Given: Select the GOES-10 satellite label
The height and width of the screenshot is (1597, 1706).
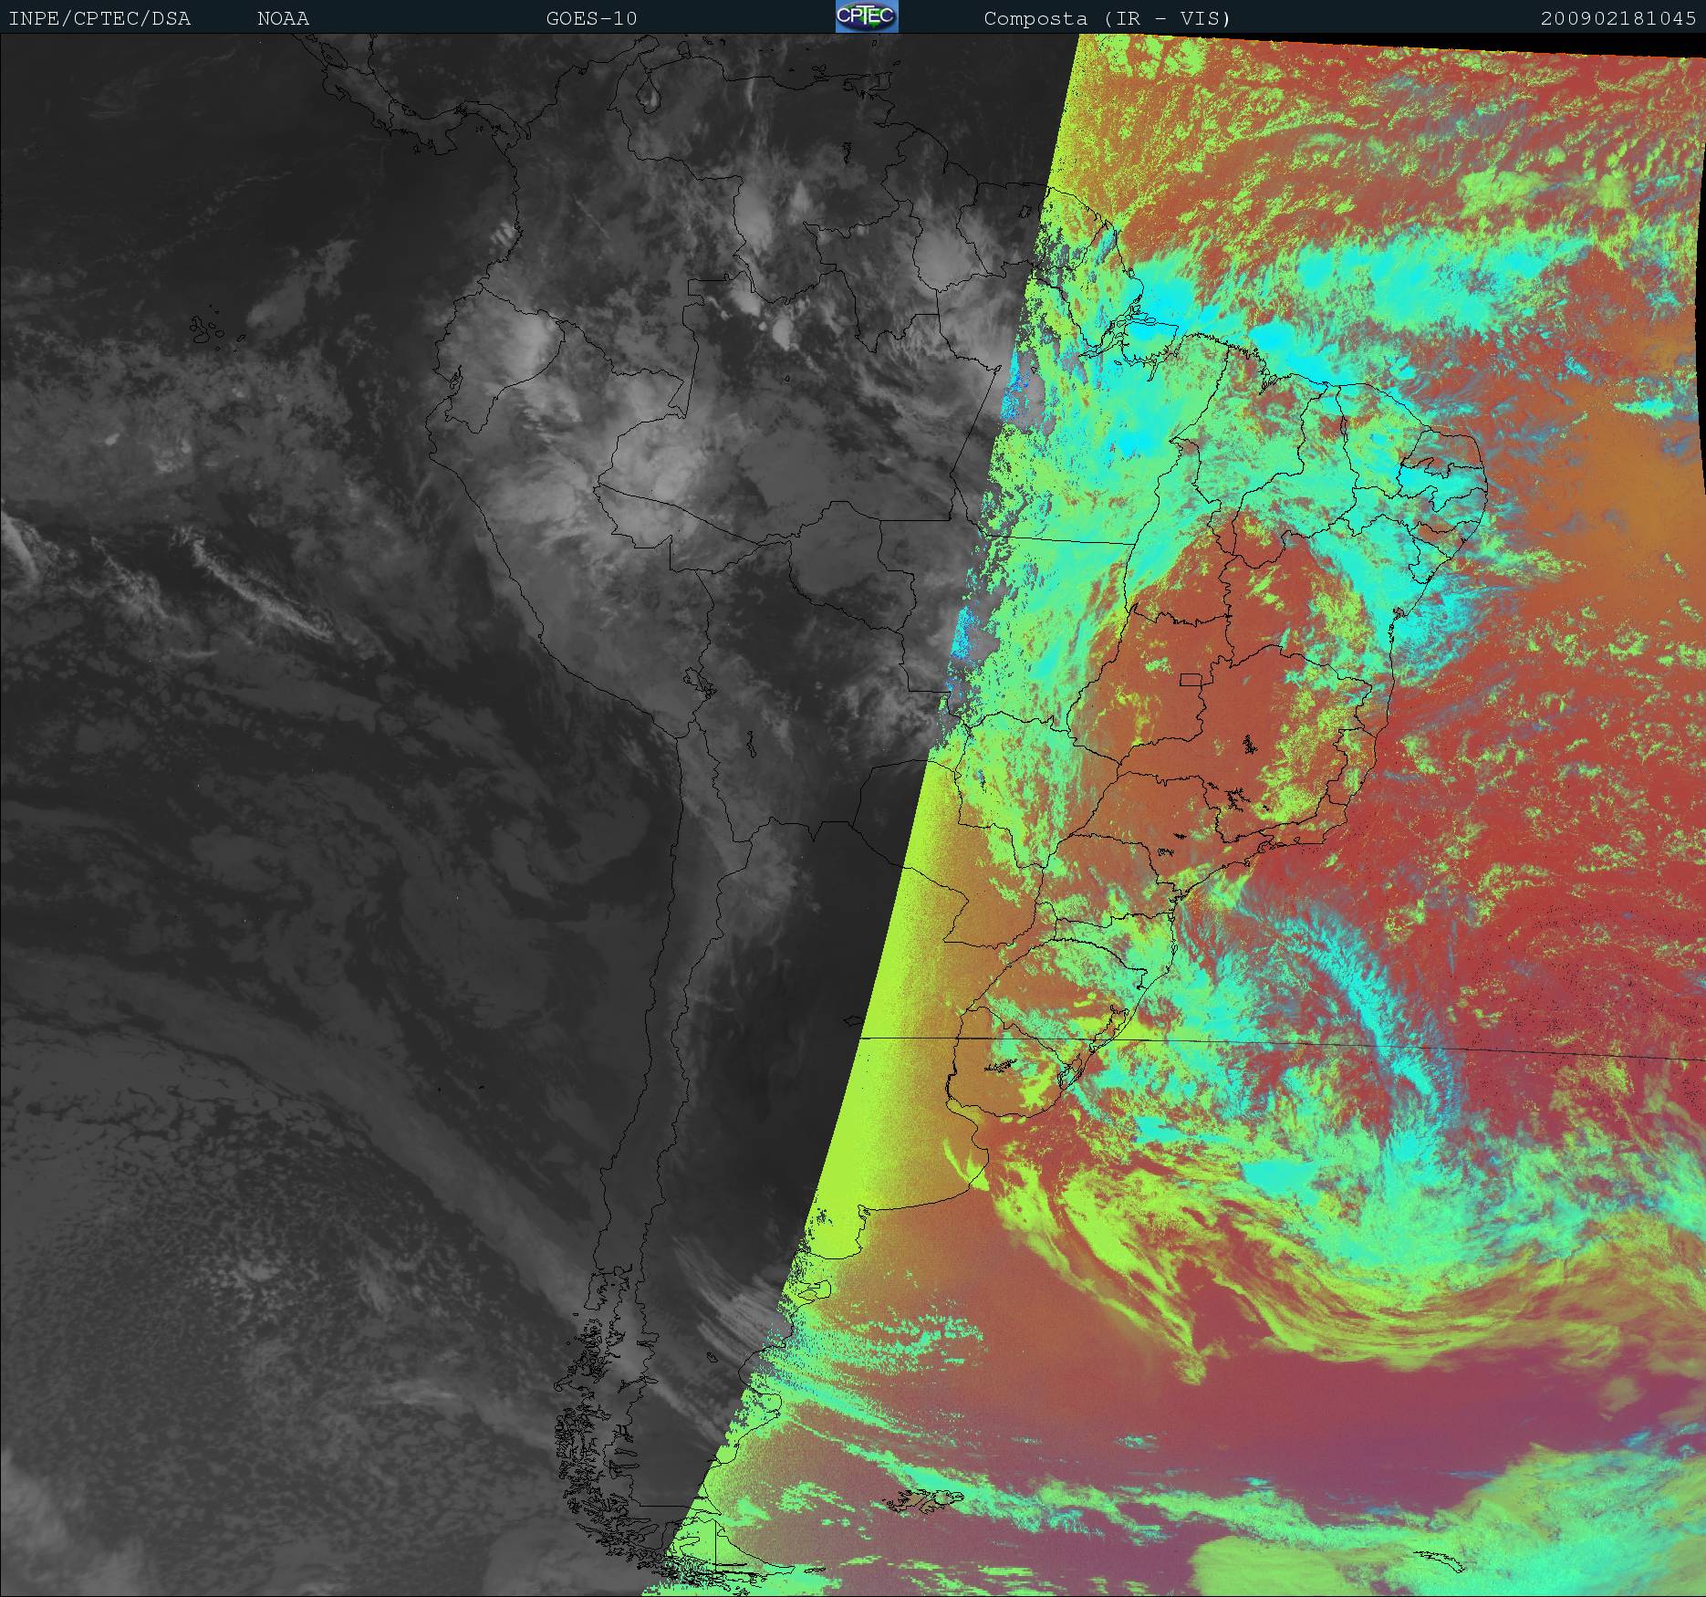Looking at the screenshot, I should coord(591,18).
